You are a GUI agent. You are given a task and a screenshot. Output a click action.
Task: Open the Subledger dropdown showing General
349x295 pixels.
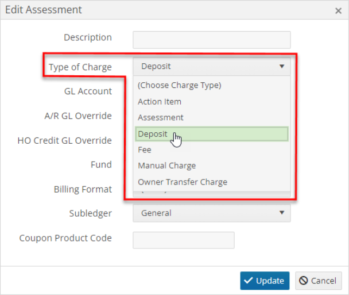coord(212,213)
